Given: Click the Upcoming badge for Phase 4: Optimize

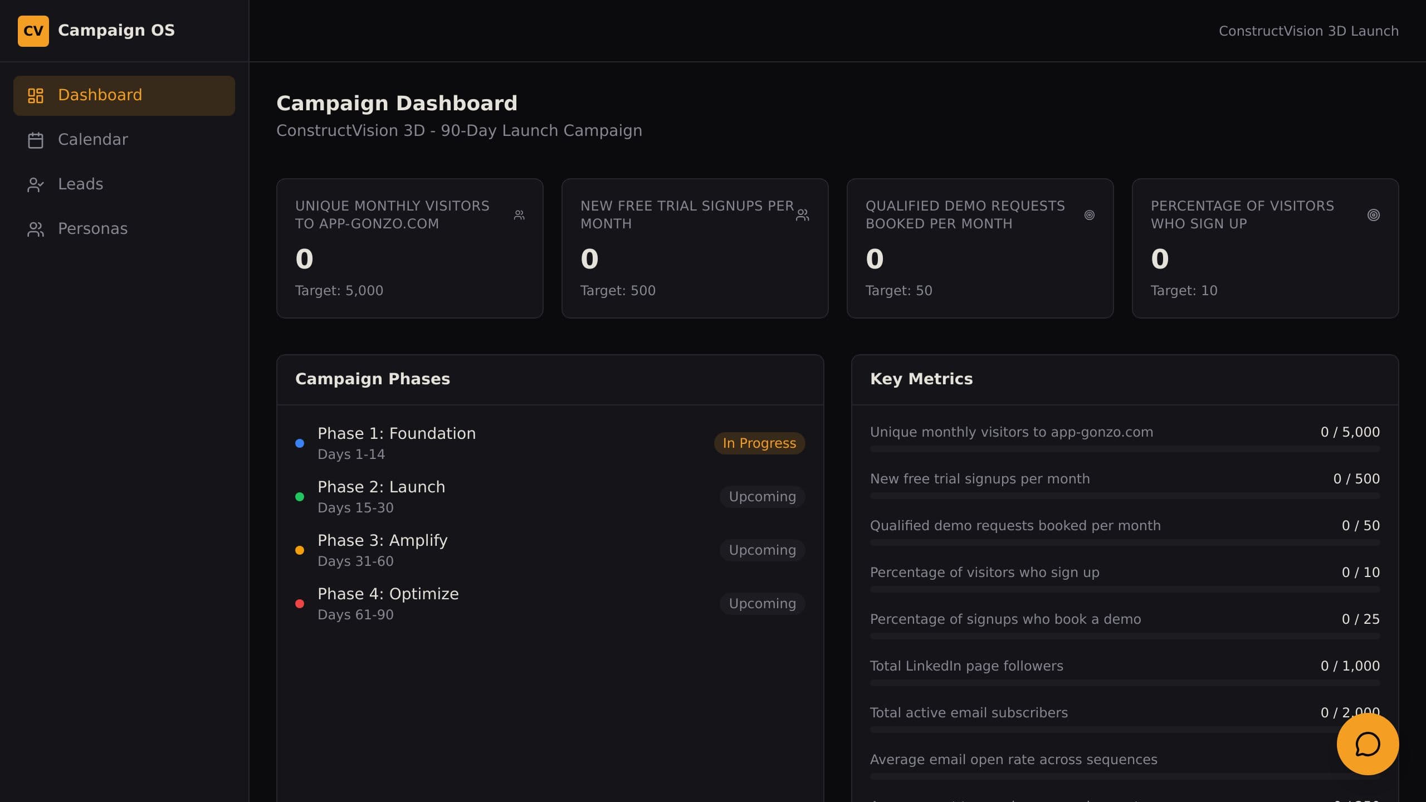Looking at the screenshot, I should point(763,604).
